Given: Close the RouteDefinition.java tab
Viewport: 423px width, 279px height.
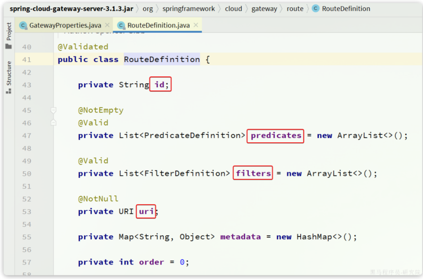Looking at the screenshot, I should (x=196, y=25).
